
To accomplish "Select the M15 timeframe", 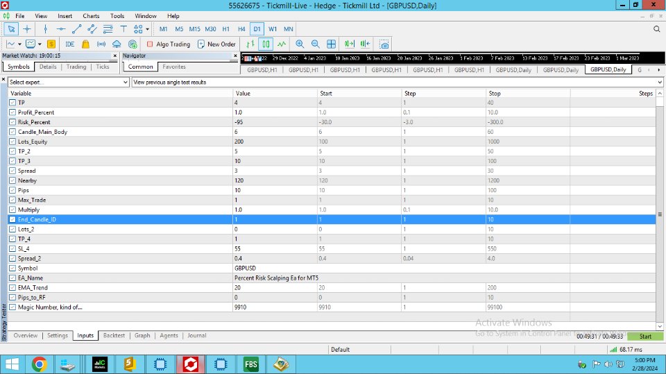I will [x=194, y=29].
